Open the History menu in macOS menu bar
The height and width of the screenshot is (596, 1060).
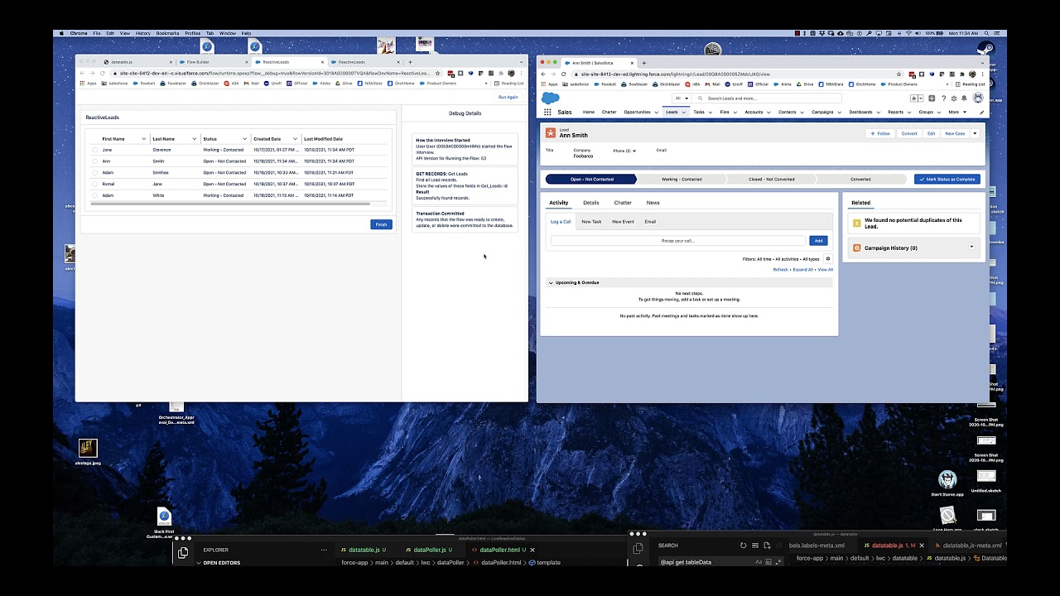[x=143, y=33]
